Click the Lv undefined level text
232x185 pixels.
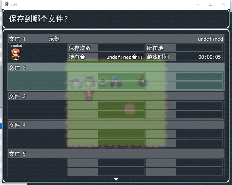pos(16,45)
